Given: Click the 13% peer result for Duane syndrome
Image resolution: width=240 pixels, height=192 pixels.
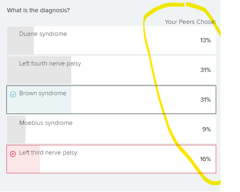Looking at the screenshot, I should click(x=205, y=40).
